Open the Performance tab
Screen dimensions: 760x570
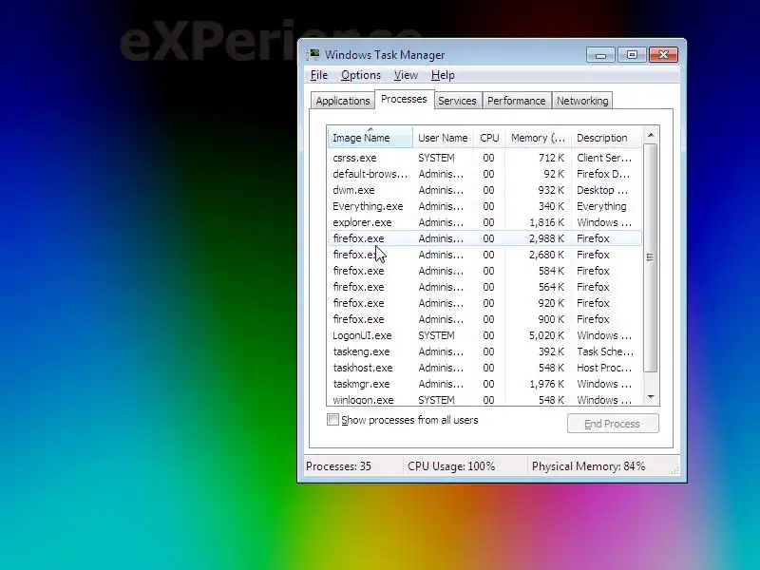point(516,101)
